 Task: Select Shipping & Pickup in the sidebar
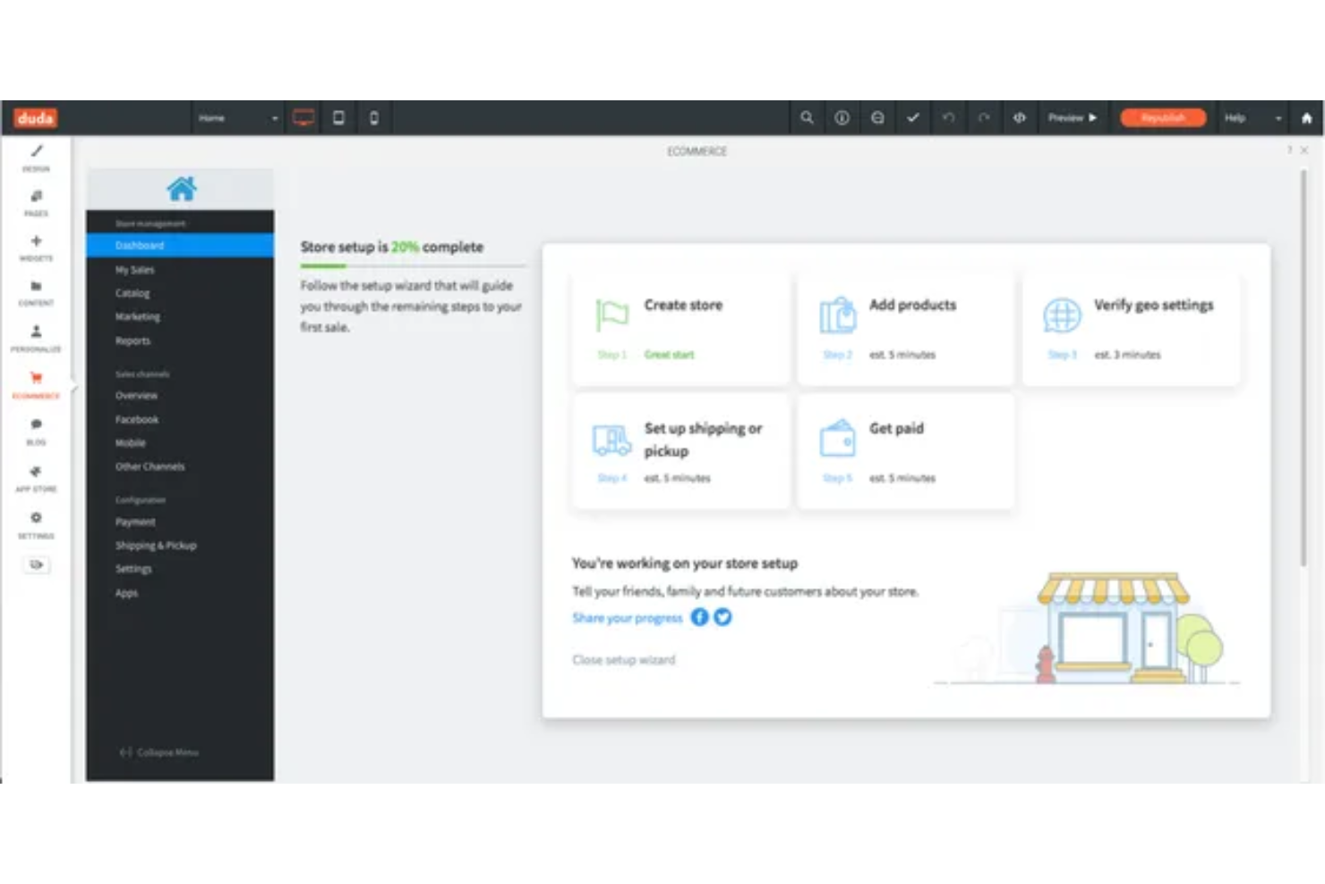[156, 545]
